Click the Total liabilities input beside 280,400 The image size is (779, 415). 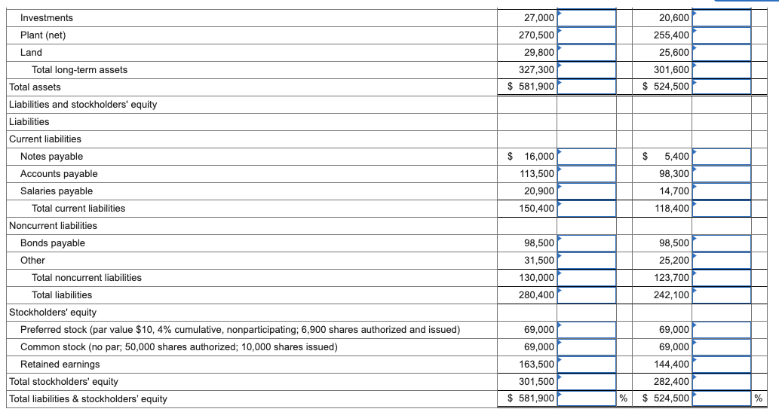point(587,295)
